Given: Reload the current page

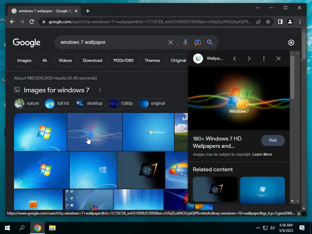Looking at the screenshot, I should [32, 22].
